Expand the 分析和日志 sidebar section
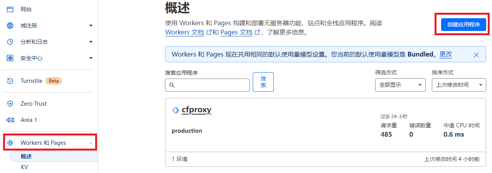Image resolution: width=492 pixels, height=173 pixels. click(x=91, y=42)
